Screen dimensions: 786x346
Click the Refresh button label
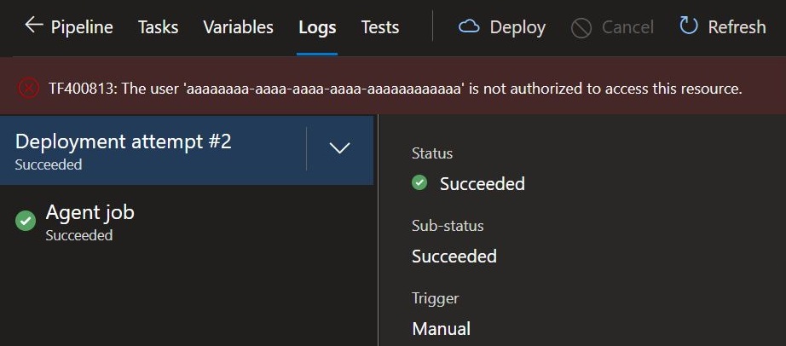737,27
